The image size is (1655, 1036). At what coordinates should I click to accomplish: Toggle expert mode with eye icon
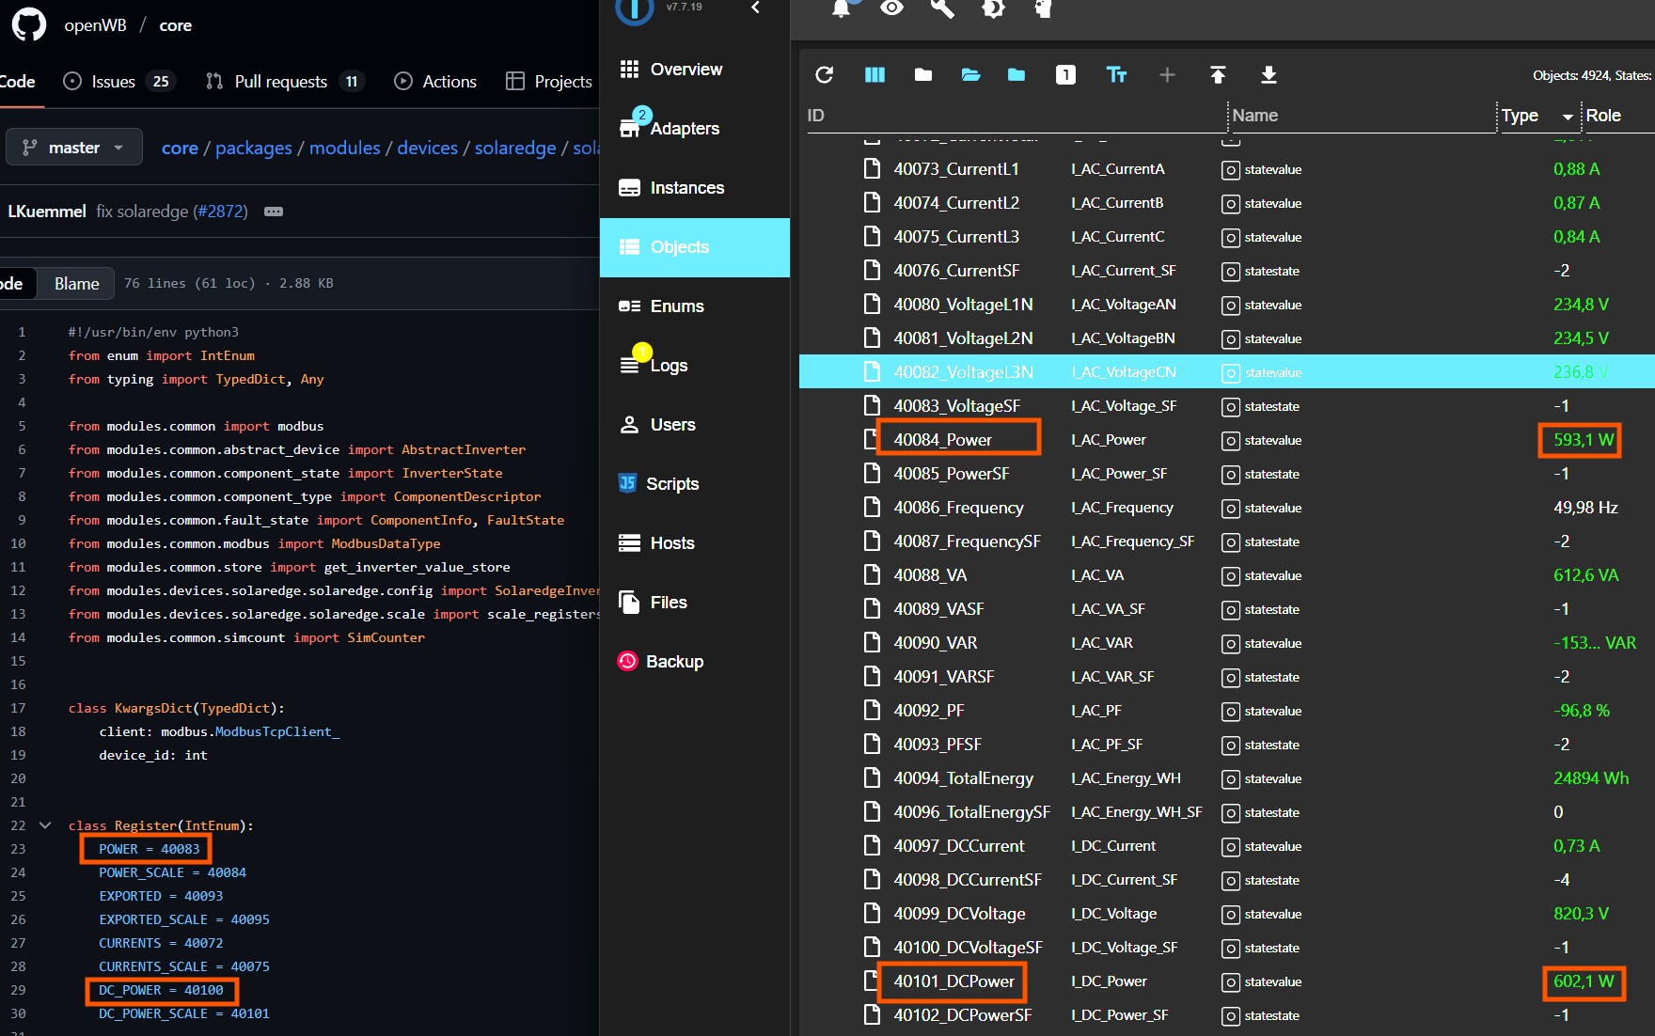click(x=891, y=9)
